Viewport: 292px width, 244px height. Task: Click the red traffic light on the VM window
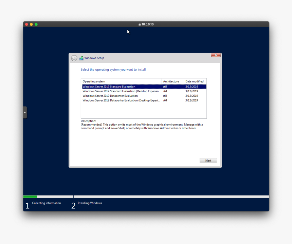tap(26, 24)
